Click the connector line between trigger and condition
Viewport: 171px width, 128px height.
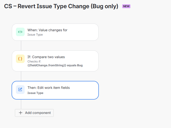[x=21, y=46]
